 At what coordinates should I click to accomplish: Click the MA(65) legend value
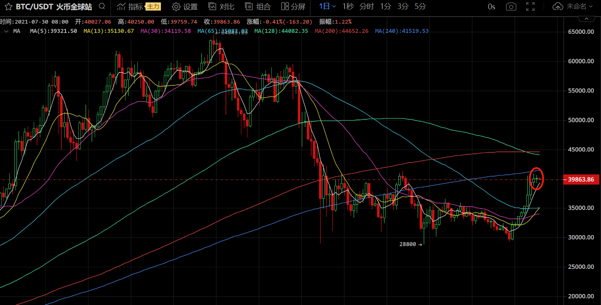pyautogui.click(x=222, y=31)
